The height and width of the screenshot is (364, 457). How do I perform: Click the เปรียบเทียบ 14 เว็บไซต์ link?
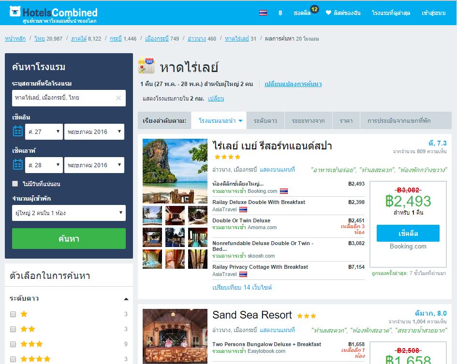pyautogui.click(x=242, y=287)
